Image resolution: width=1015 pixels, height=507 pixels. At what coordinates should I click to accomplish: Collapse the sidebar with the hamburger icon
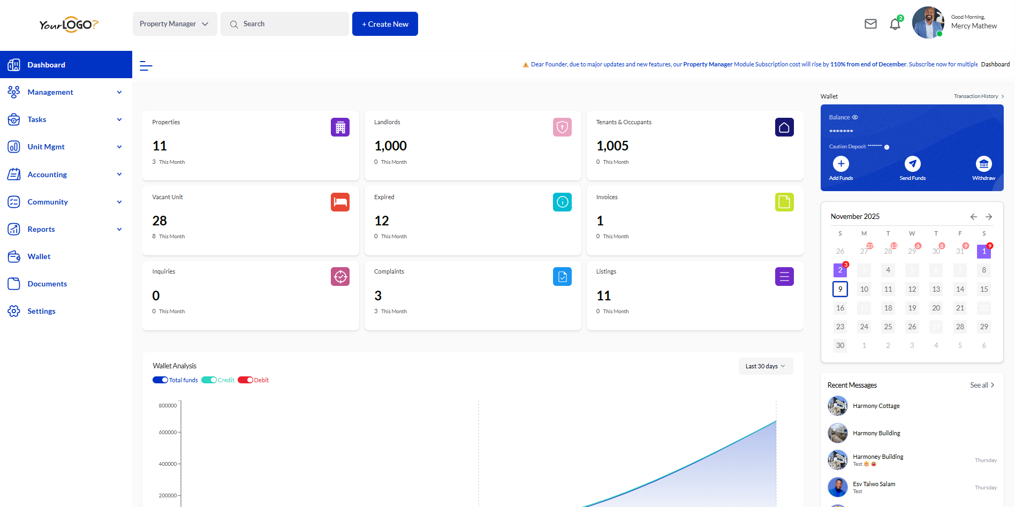click(146, 66)
